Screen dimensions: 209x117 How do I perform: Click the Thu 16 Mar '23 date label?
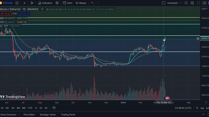164,103
